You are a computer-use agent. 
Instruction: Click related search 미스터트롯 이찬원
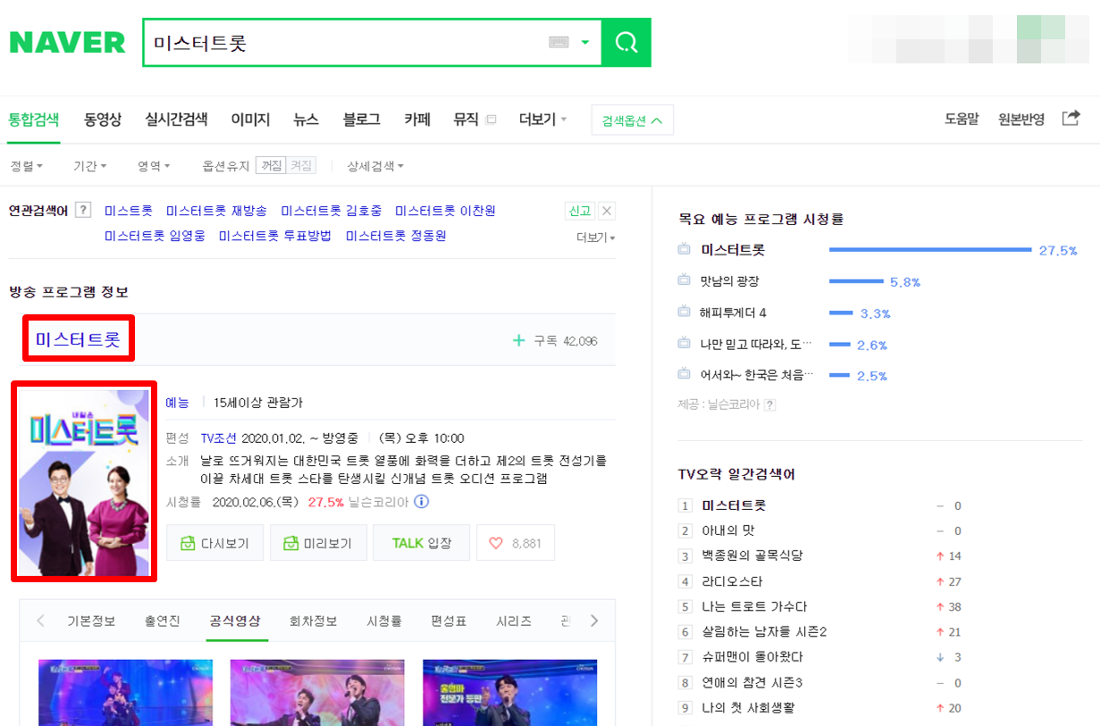click(x=445, y=211)
